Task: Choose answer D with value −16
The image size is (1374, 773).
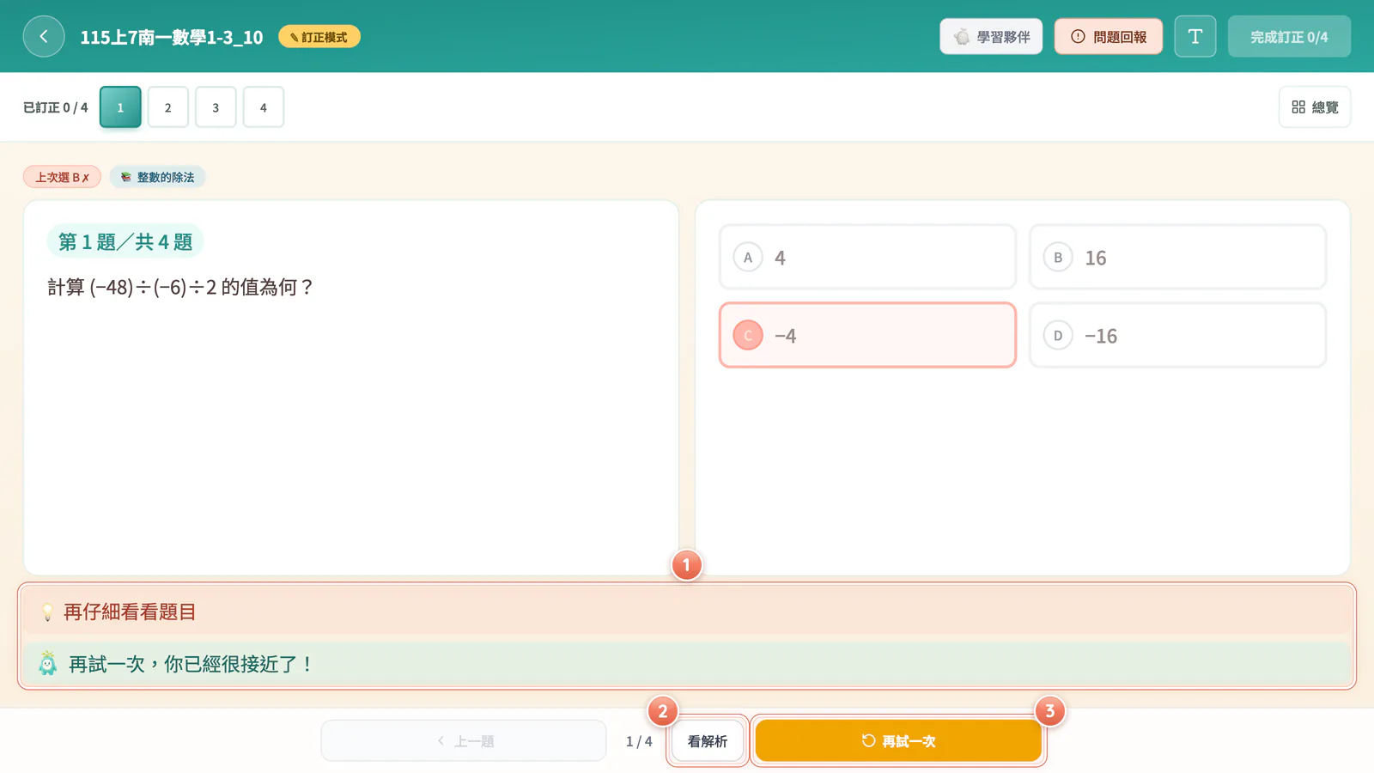Action: 1177,335
